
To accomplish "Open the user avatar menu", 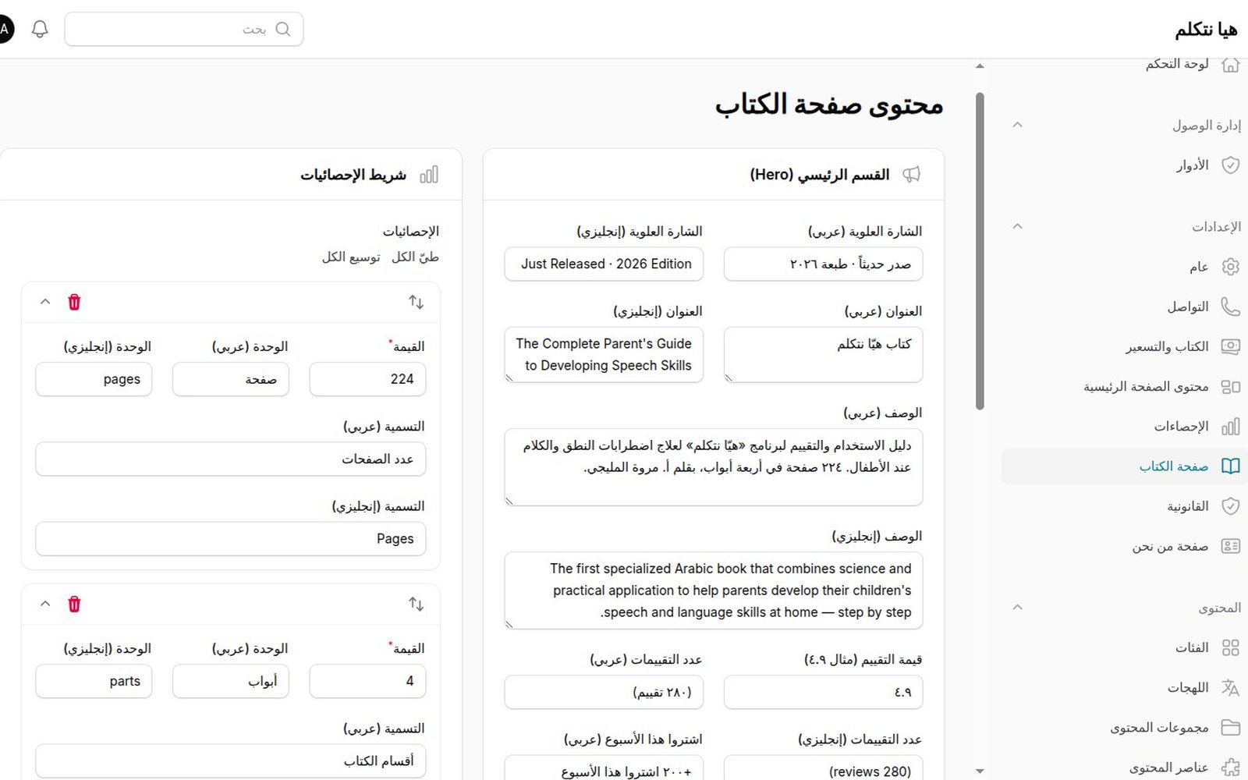I will 5,30.
